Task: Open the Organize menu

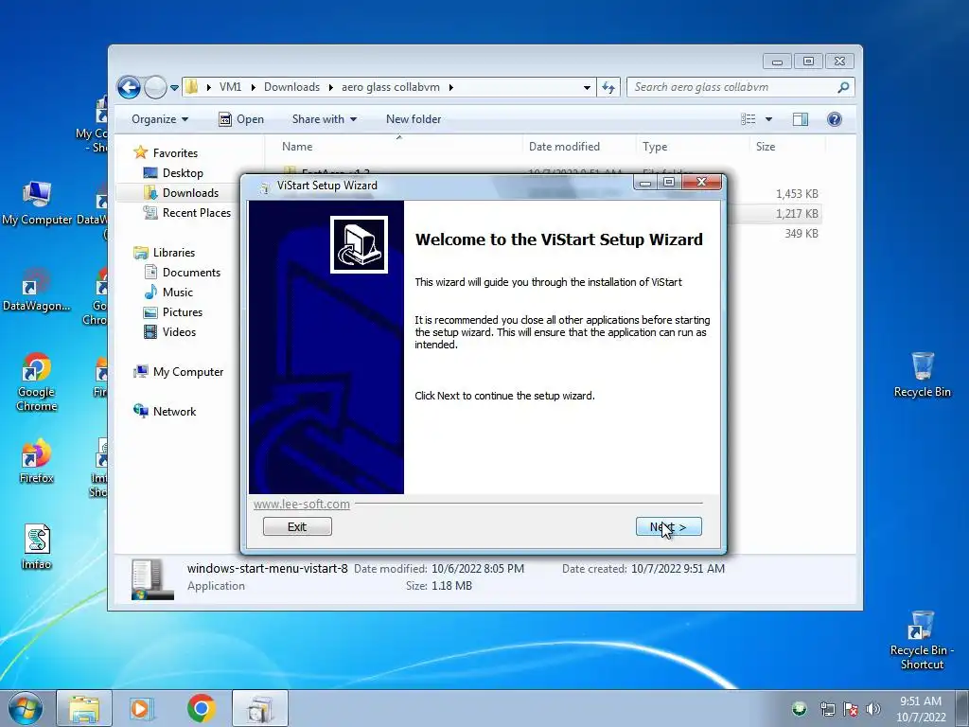Action: pos(160,119)
